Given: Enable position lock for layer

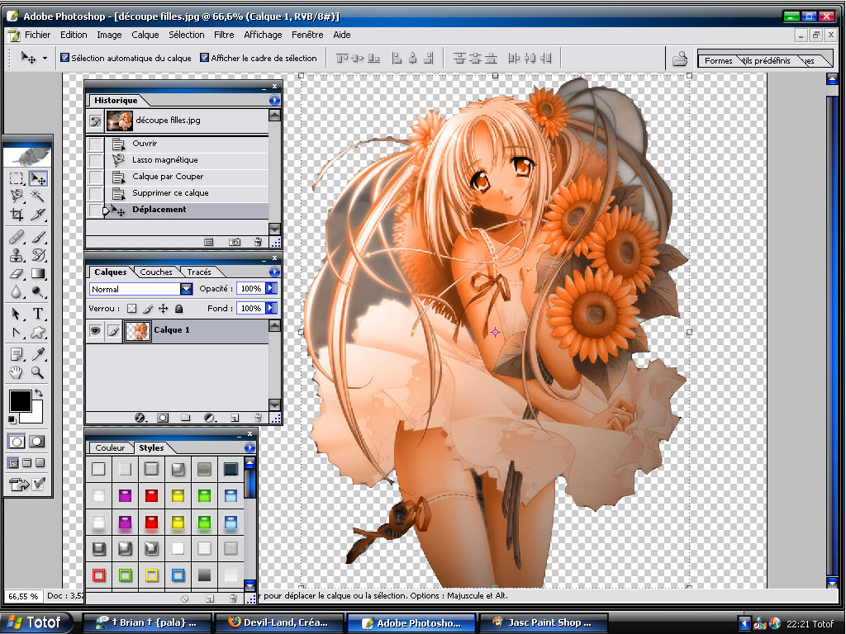Looking at the screenshot, I should [164, 309].
